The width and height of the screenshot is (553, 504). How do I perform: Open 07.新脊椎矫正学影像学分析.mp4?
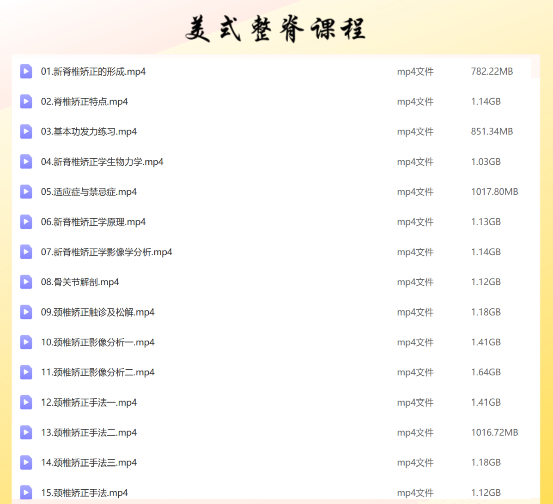pyautogui.click(x=107, y=252)
